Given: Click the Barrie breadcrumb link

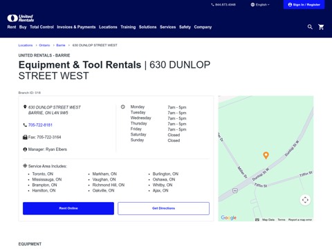Looking at the screenshot, I should (x=61, y=45).
